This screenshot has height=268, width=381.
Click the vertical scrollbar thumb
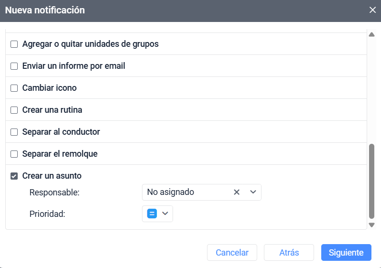[x=371, y=181]
